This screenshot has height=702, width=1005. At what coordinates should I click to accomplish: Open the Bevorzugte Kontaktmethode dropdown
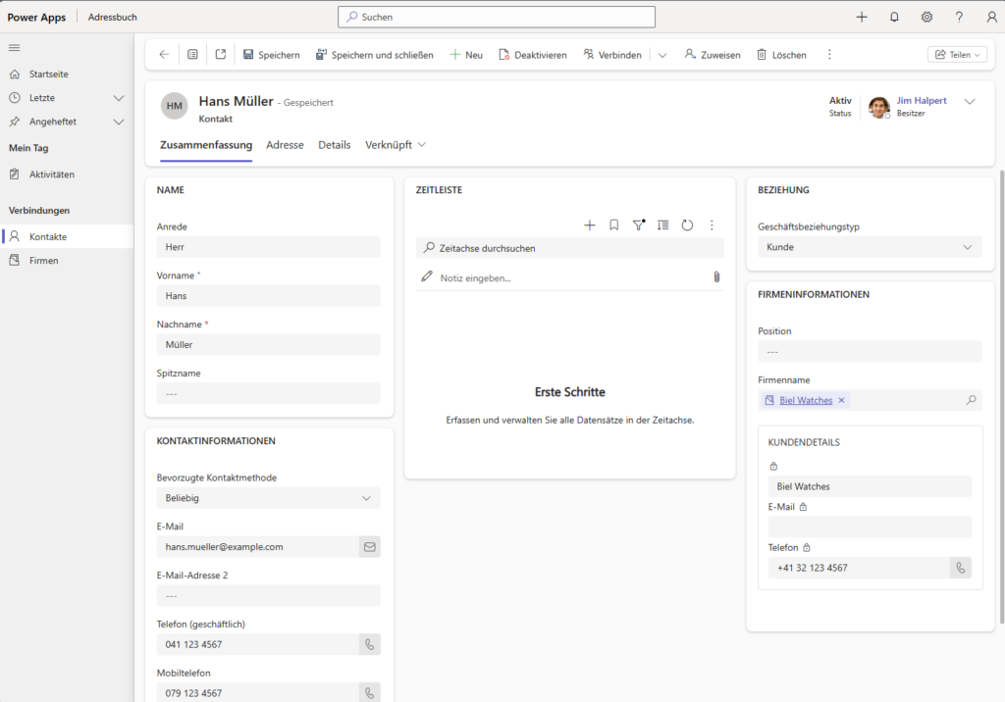367,497
